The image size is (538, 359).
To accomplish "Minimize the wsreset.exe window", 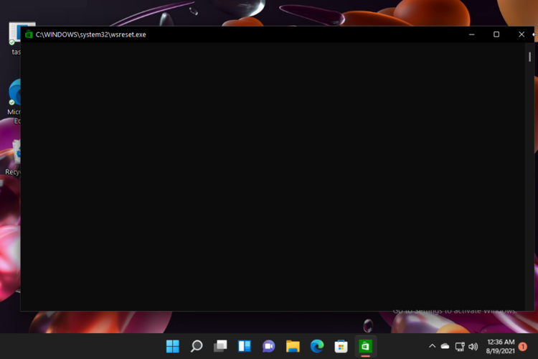I will click(x=472, y=34).
